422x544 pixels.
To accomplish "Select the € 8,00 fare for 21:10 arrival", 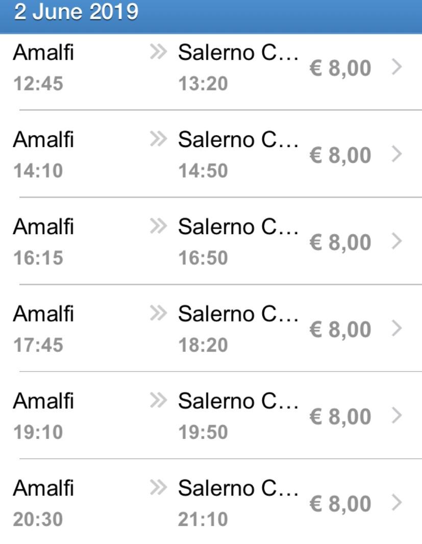I will pyautogui.click(x=340, y=504).
